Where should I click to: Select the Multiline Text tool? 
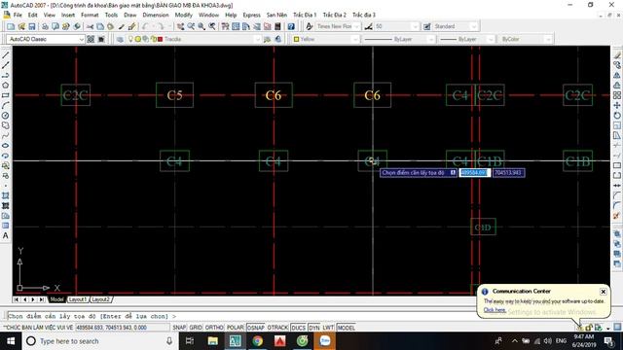coord(6,235)
